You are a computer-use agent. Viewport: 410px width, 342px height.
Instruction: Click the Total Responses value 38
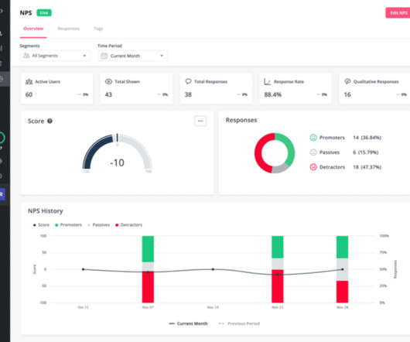point(188,94)
